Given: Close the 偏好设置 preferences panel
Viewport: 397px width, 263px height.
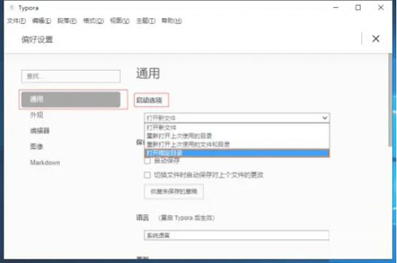Looking at the screenshot, I should click(376, 39).
